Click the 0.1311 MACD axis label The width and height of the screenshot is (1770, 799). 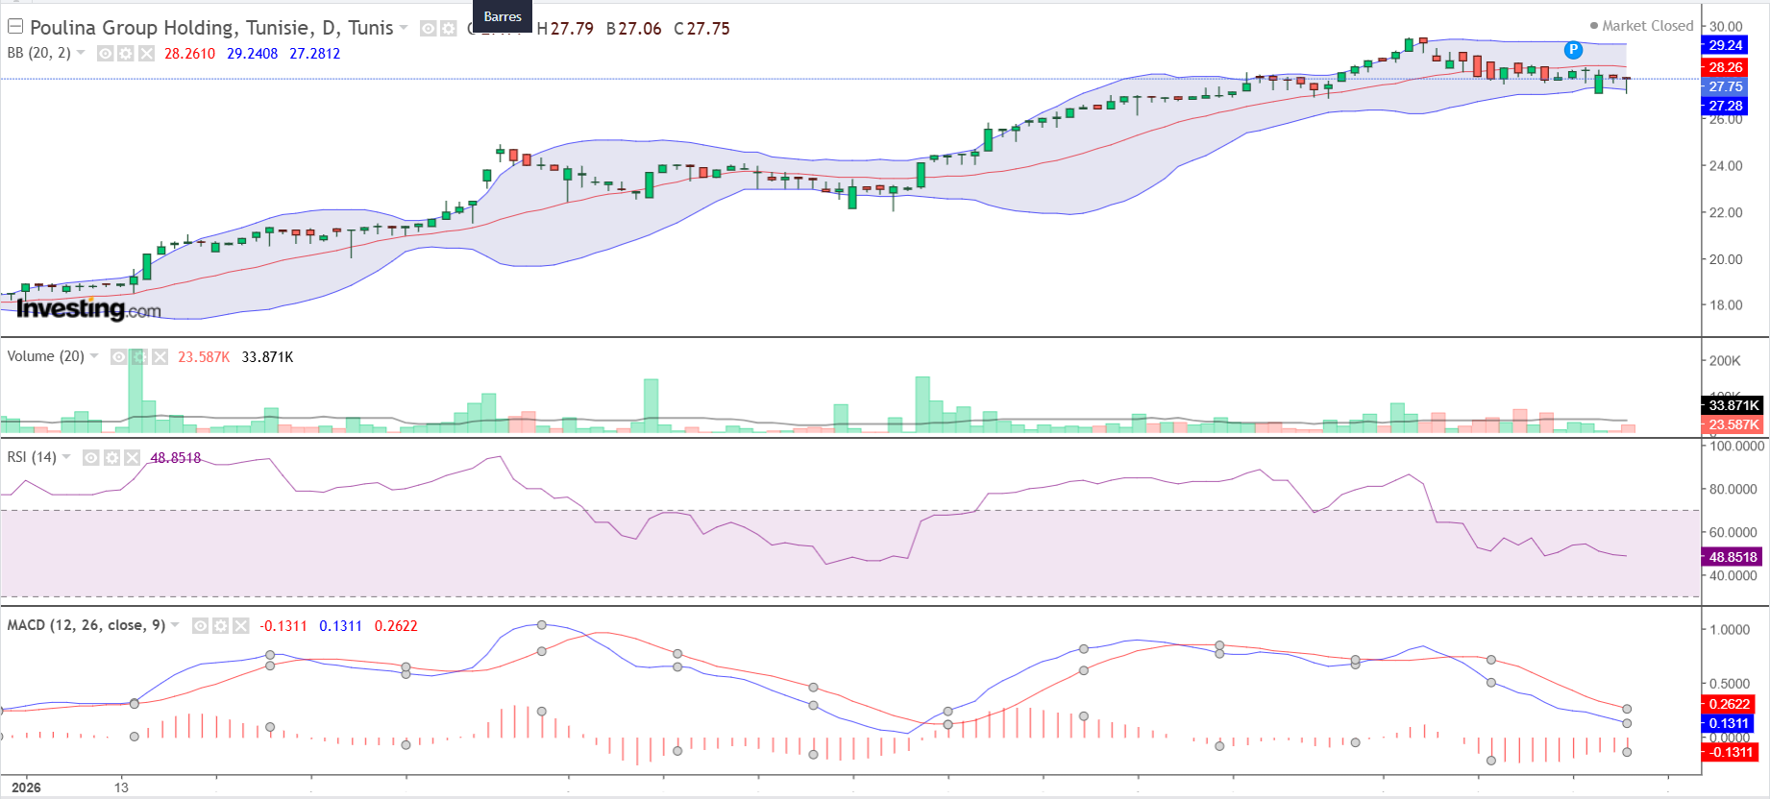[1729, 723]
